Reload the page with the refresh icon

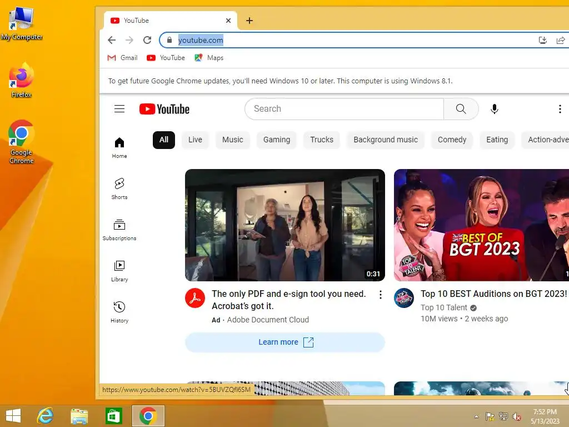[x=147, y=40]
